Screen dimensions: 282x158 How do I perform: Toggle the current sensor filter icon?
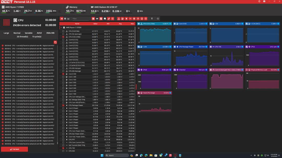coord(130,19)
